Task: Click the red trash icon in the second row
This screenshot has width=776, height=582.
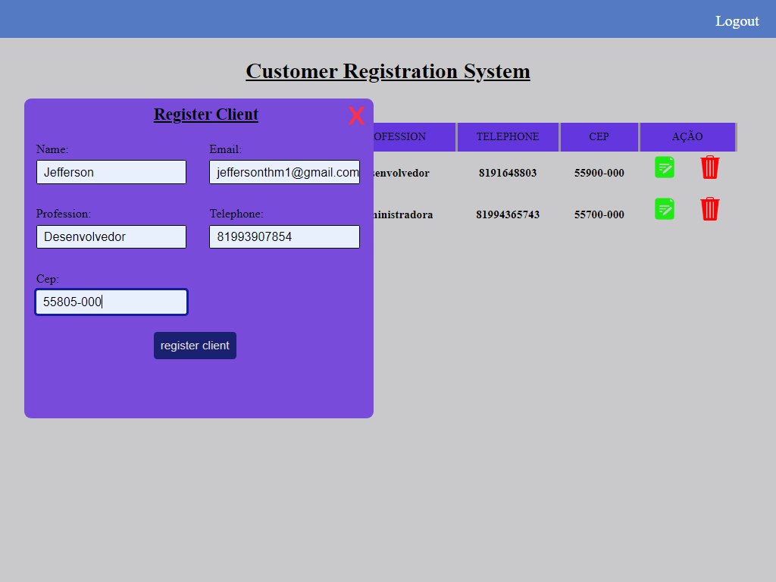Action: coord(709,209)
